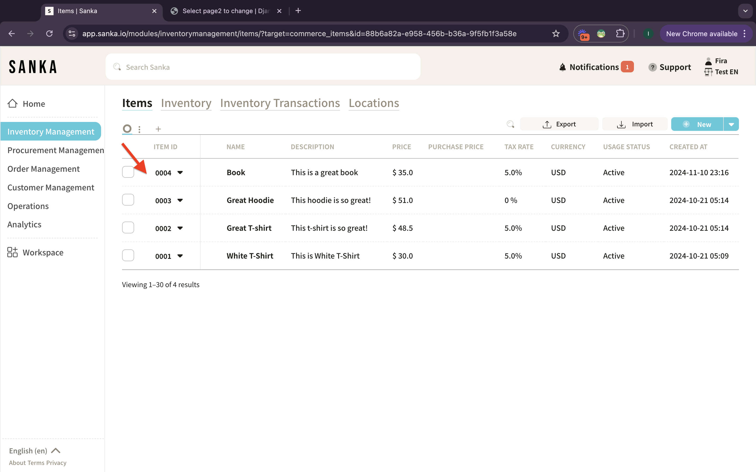
Task: Open Workspace grid icon in sidebar
Action: click(13, 252)
